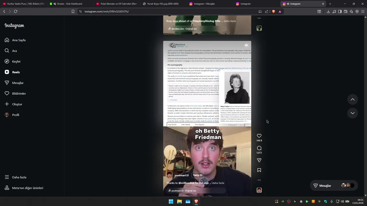The height and width of the screenshot is (206, 367).
Task: Open Leo AI sparkle icon
Action: [351, 11]
